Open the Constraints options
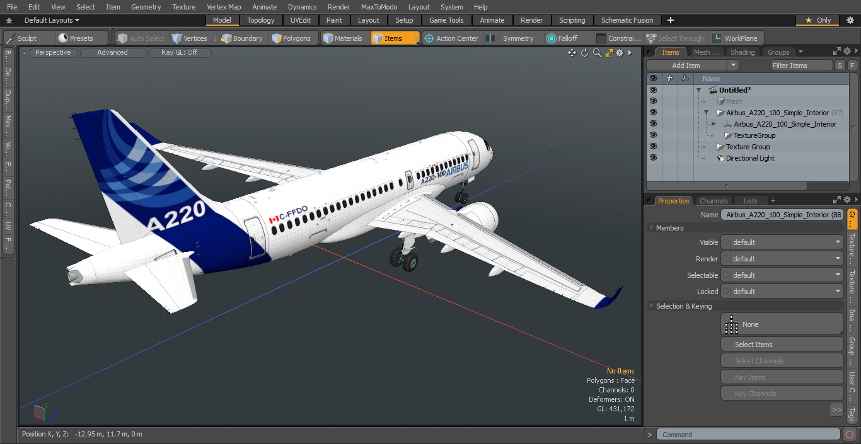 (619, 38)
